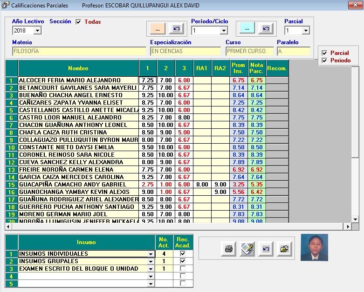Open the Año Lectivo dropdown

(x=37, y=31)
